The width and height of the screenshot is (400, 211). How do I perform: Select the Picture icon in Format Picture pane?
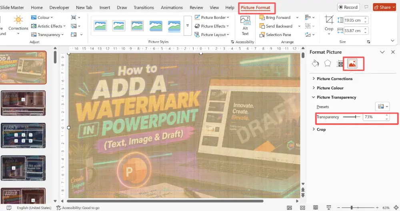tap(352, 63)
